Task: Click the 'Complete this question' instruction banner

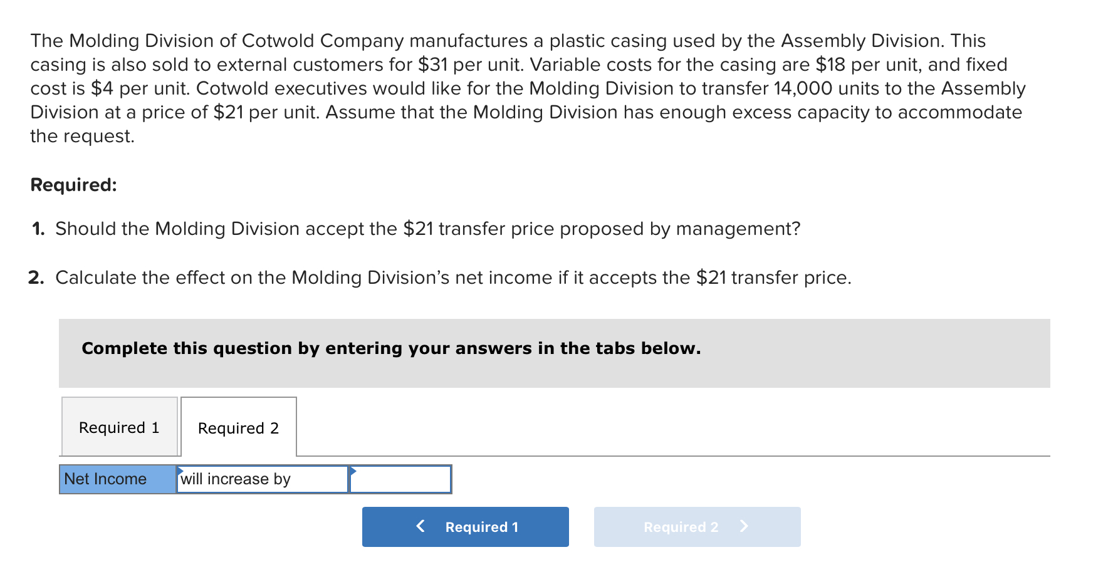Action: (555, 353)
